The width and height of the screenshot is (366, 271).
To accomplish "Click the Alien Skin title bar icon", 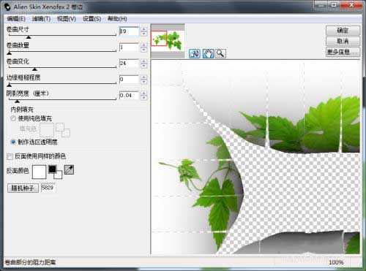I will click(x=7, y=7).
